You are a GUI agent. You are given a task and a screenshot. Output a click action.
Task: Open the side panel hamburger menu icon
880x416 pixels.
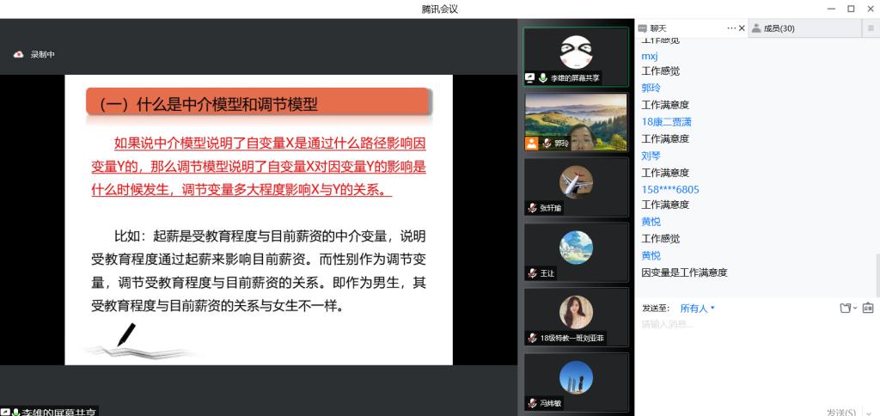(x=871, y=28)
